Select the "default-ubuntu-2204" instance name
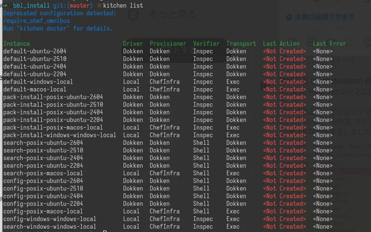This screenshot has height=232, width=371. (x=35, y=74)
